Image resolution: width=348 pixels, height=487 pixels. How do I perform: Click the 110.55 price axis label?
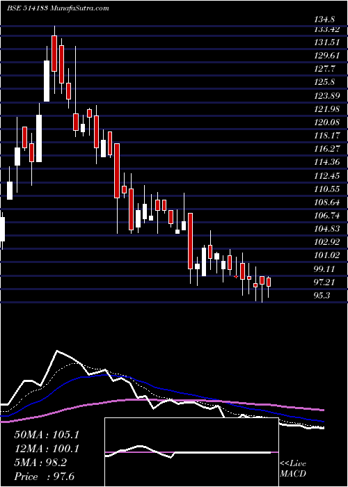tap(328, 189)
